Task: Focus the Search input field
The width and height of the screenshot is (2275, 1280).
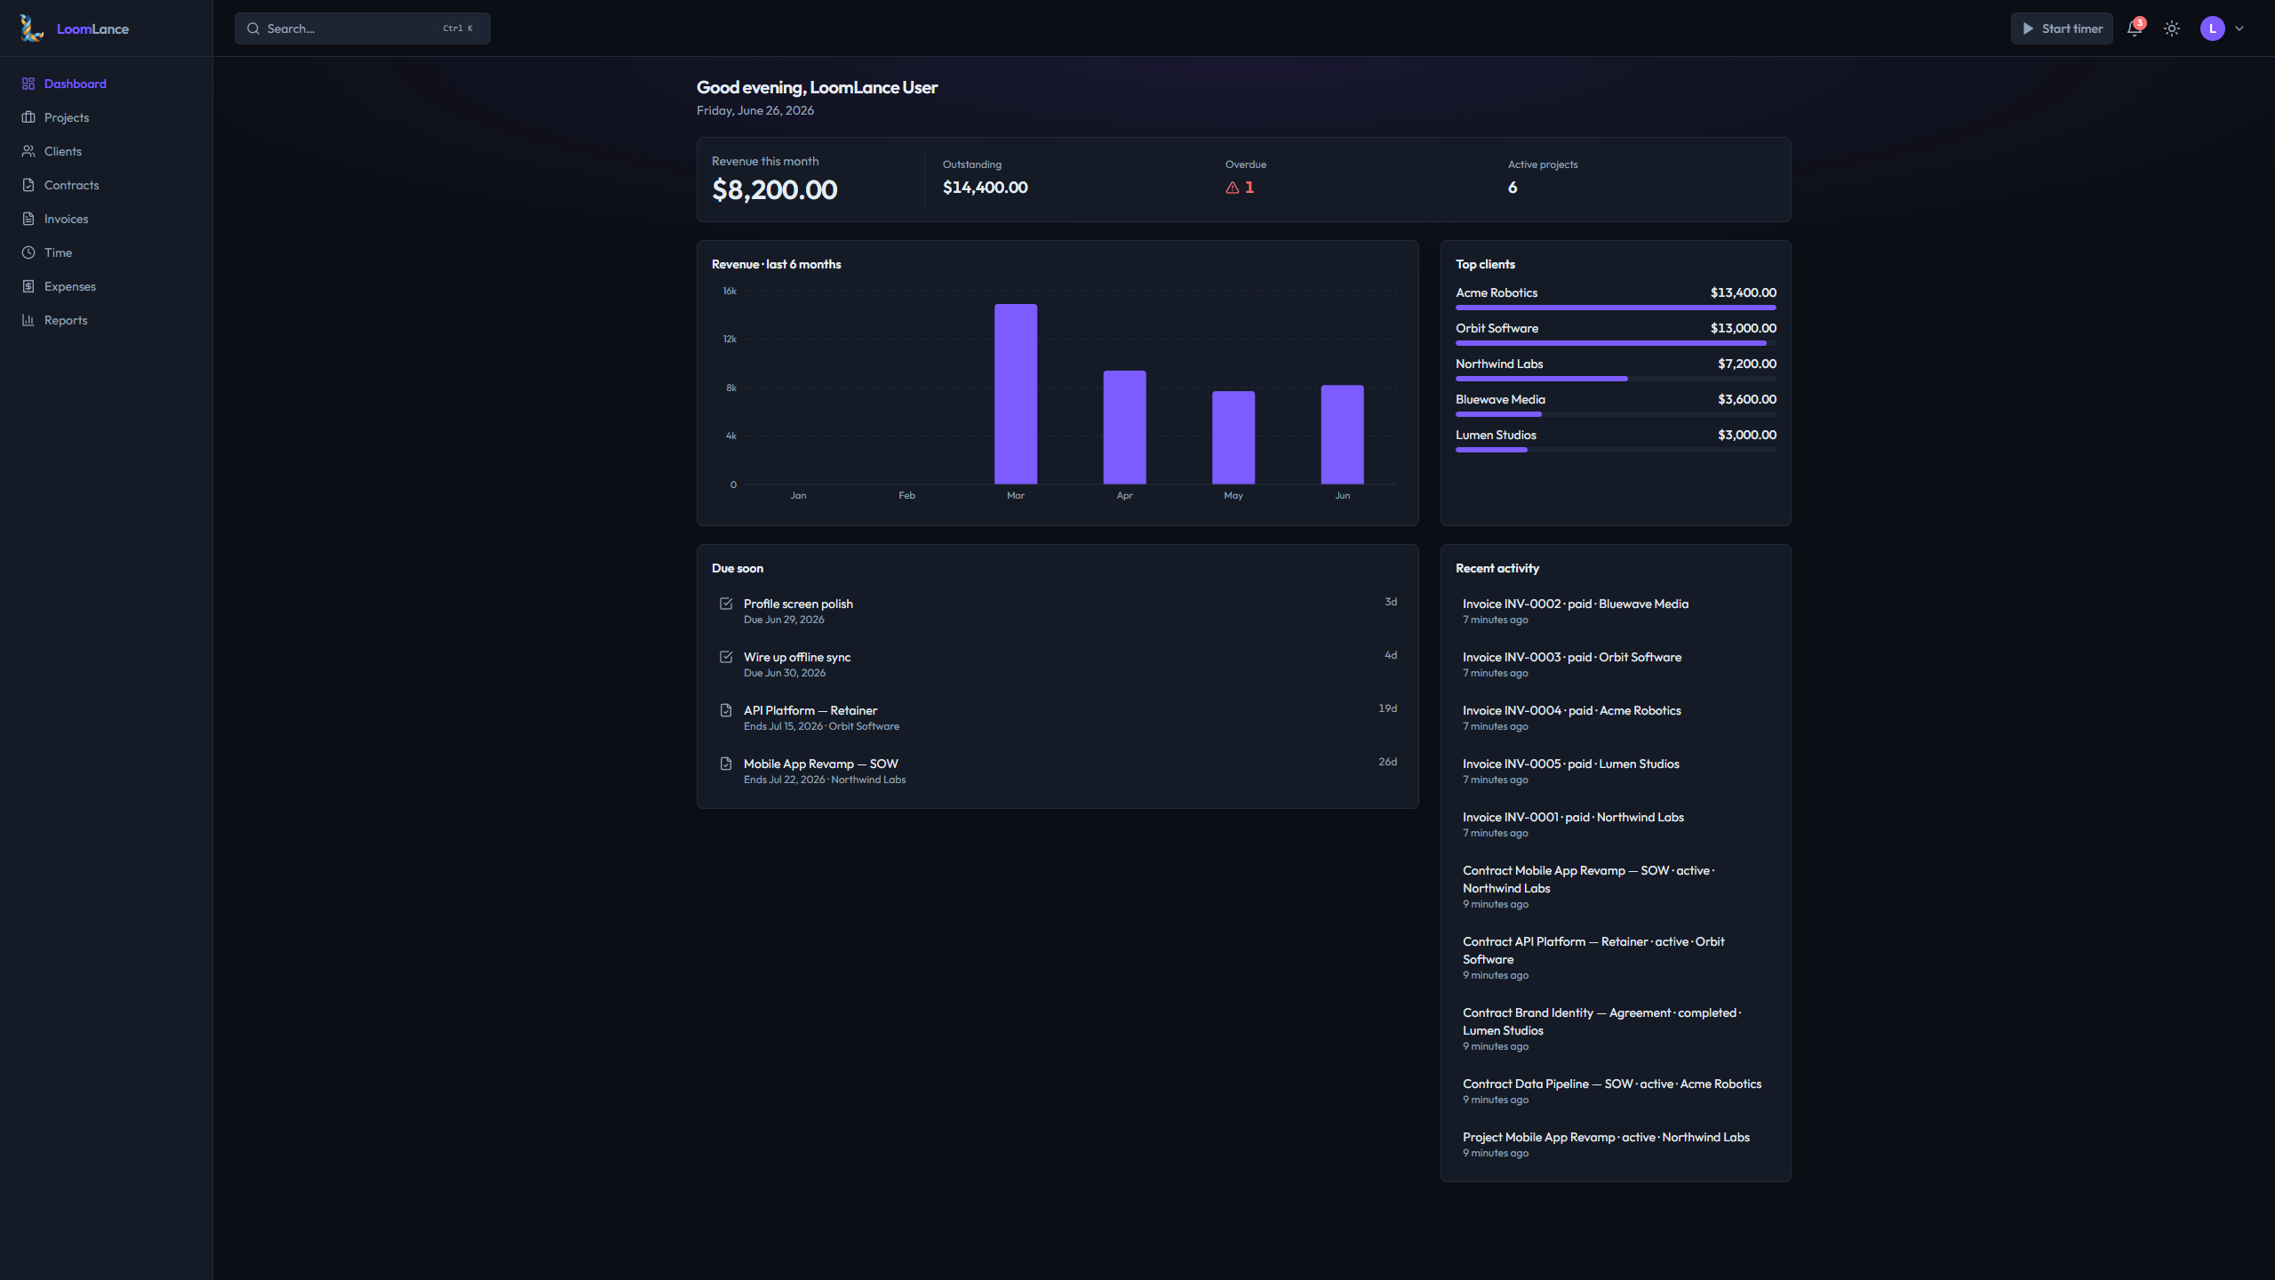Action: tap(362, 28)
